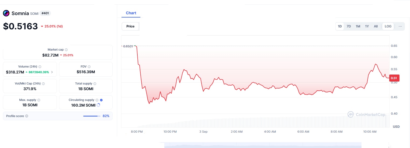This screenshot has height=148, width=410.
Task: Select the All time range
Action: click(x=376, y=26)
